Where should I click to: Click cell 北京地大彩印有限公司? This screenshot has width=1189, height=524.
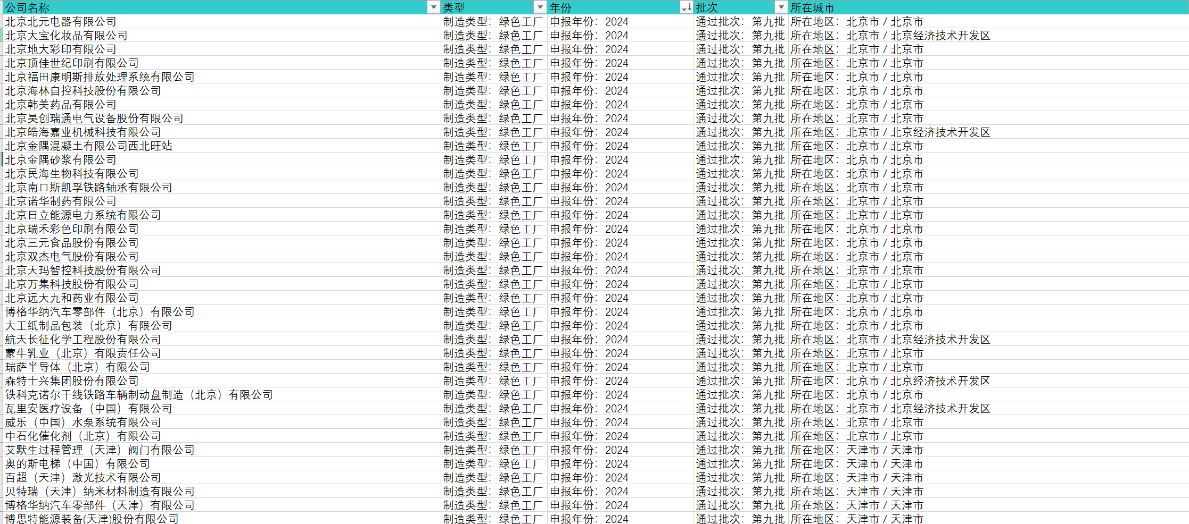point(222,49)
